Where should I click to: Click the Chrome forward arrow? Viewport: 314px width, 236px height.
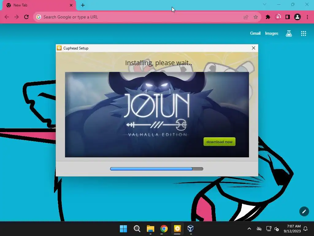tap(17, 17)
